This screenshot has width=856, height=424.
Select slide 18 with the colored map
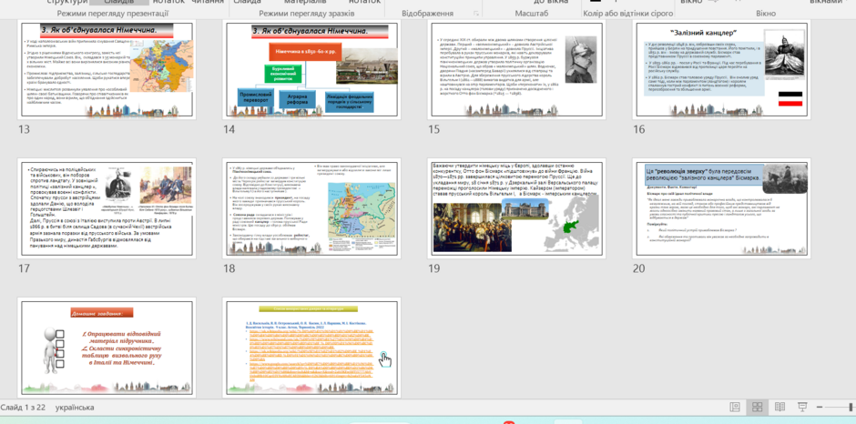tap(311, 208)
